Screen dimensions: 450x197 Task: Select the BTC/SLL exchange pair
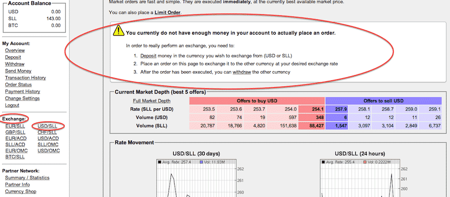pyautogui.click(x=15, y=157)
